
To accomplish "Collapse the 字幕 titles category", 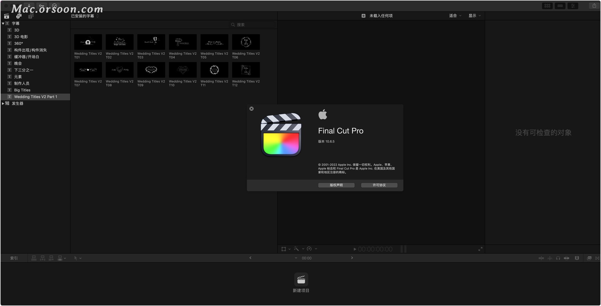I will pos(3,23).
